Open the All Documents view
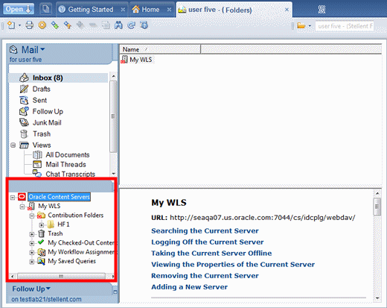The height and width of the screenshot is (308, 387). (x=68, y=155)
